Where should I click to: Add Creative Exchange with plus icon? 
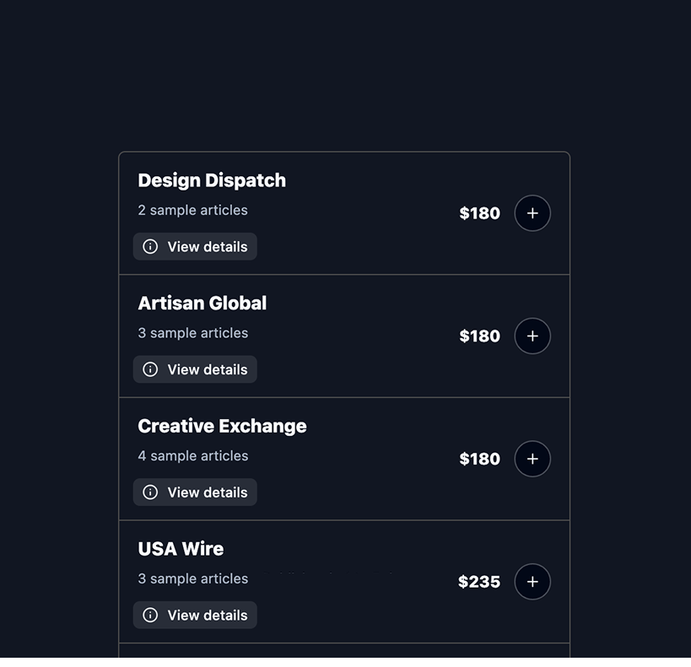pyautogui.click(x=532, y=459)
